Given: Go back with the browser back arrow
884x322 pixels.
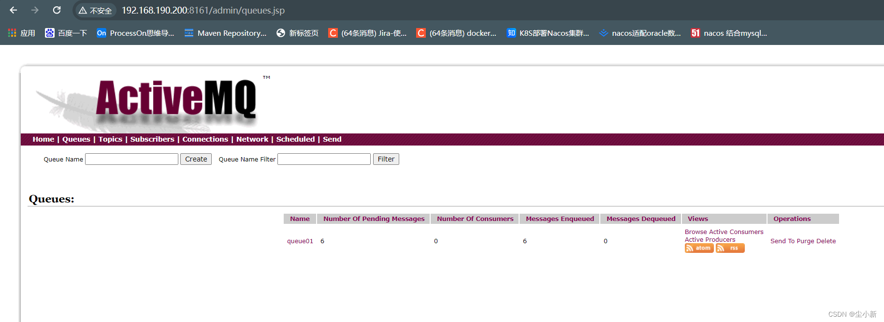Looking at the screenshot, I should (x=14, y=10).
